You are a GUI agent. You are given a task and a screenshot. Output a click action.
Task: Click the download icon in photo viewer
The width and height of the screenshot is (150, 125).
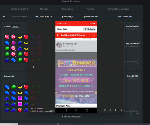coord(110,110)
